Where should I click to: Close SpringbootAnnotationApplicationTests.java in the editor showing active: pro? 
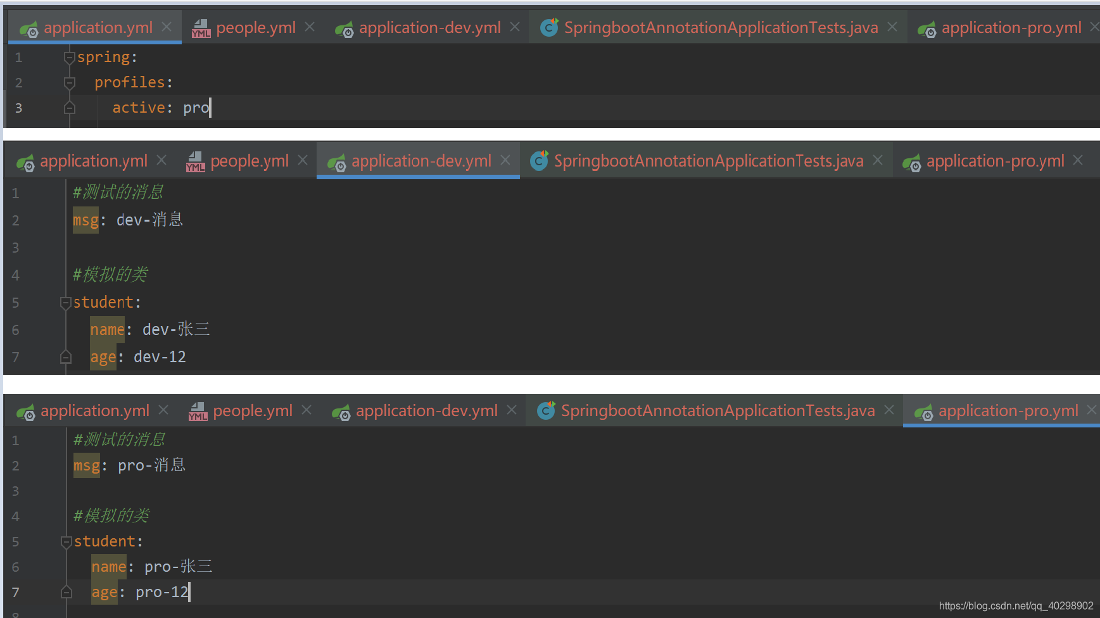click(x=892, y=27)
